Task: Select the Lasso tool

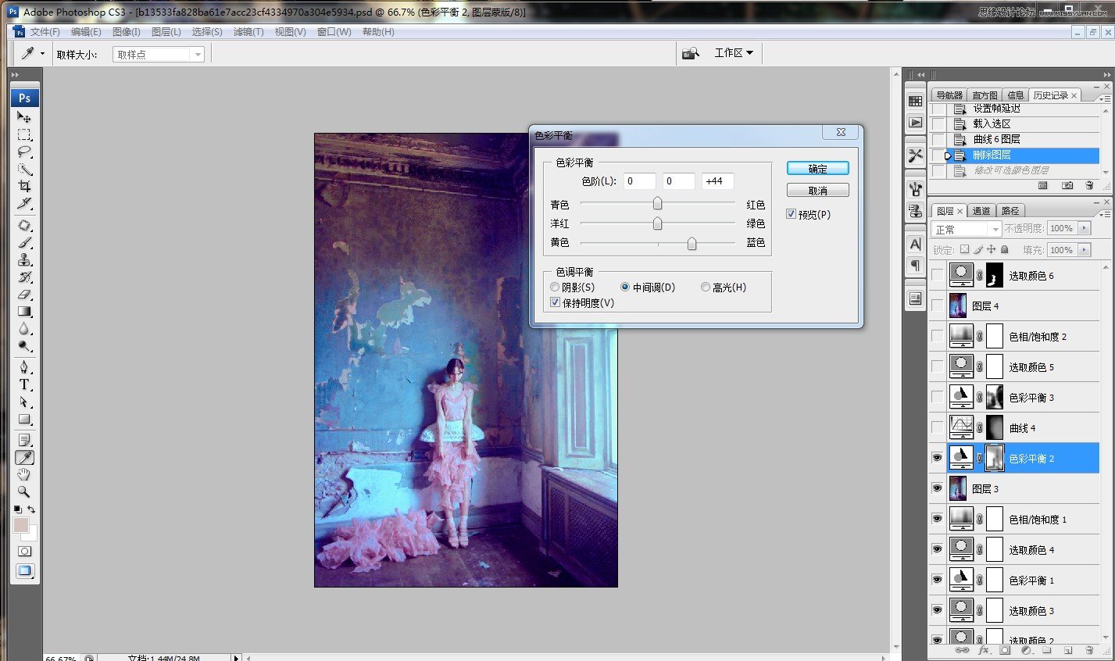Action: coord(24,152)
